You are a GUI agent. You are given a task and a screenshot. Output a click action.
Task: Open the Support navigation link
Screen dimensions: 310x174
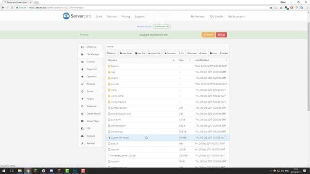(x=139, y=16)
